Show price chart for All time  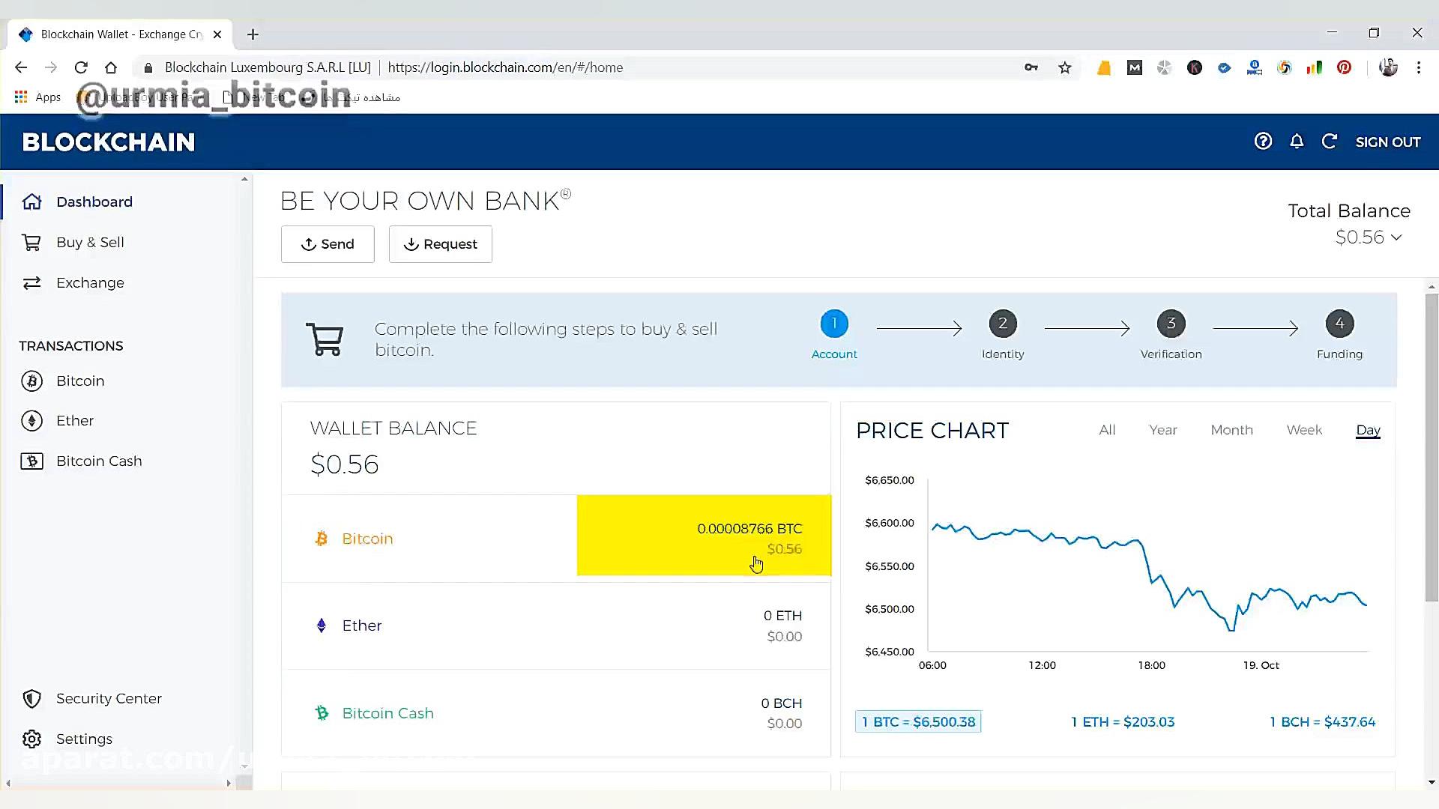[1107, 430]
